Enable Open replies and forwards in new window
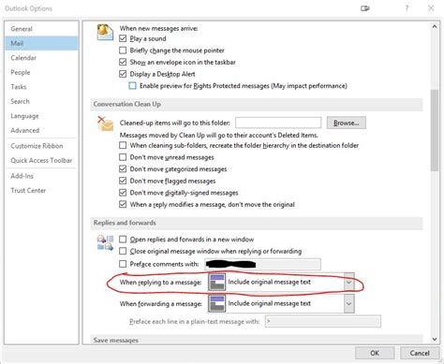Viewport: 444px width, 364px height. [123, 240]
